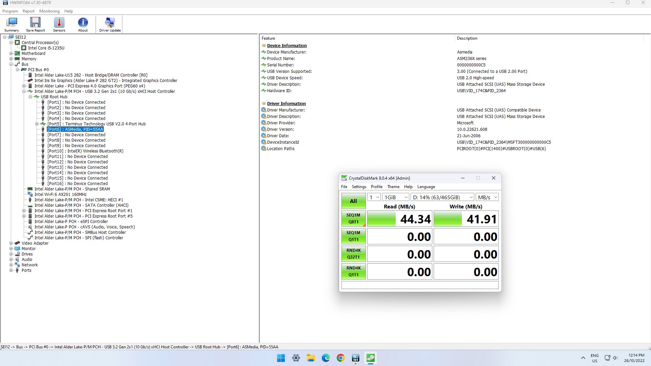Switch to HWiNFO taskbar icon
651x366 pixels.
[x=356, y=358]
